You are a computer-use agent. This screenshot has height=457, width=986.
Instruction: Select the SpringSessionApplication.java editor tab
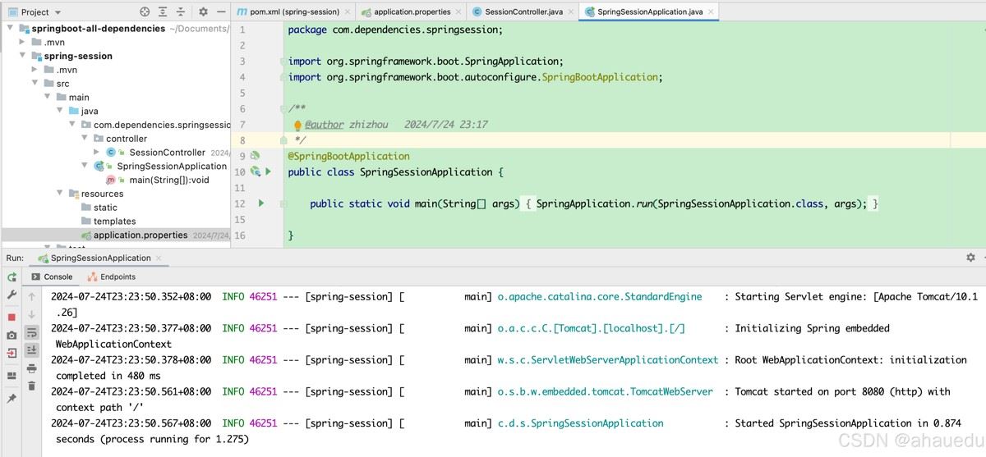[649, 12]
